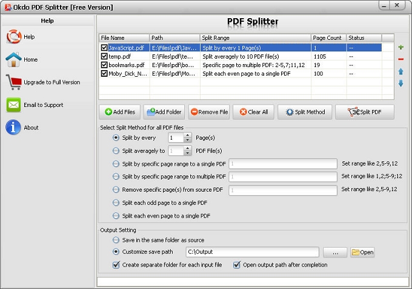Click the shopping cart upgrade icon
The width and height of the screenshot is (412, 289).
coord(14,82)
